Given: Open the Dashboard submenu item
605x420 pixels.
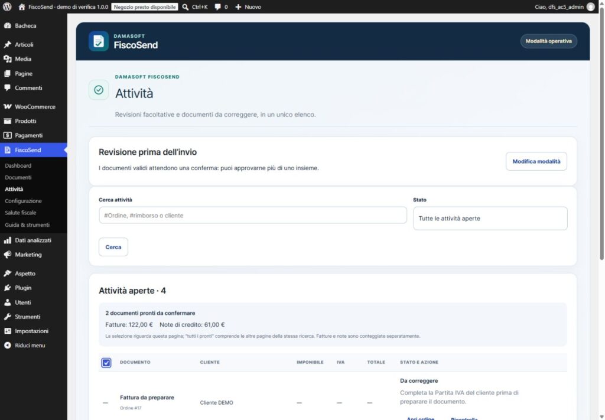Looking at the screenshot, I should tap(18, 165).
